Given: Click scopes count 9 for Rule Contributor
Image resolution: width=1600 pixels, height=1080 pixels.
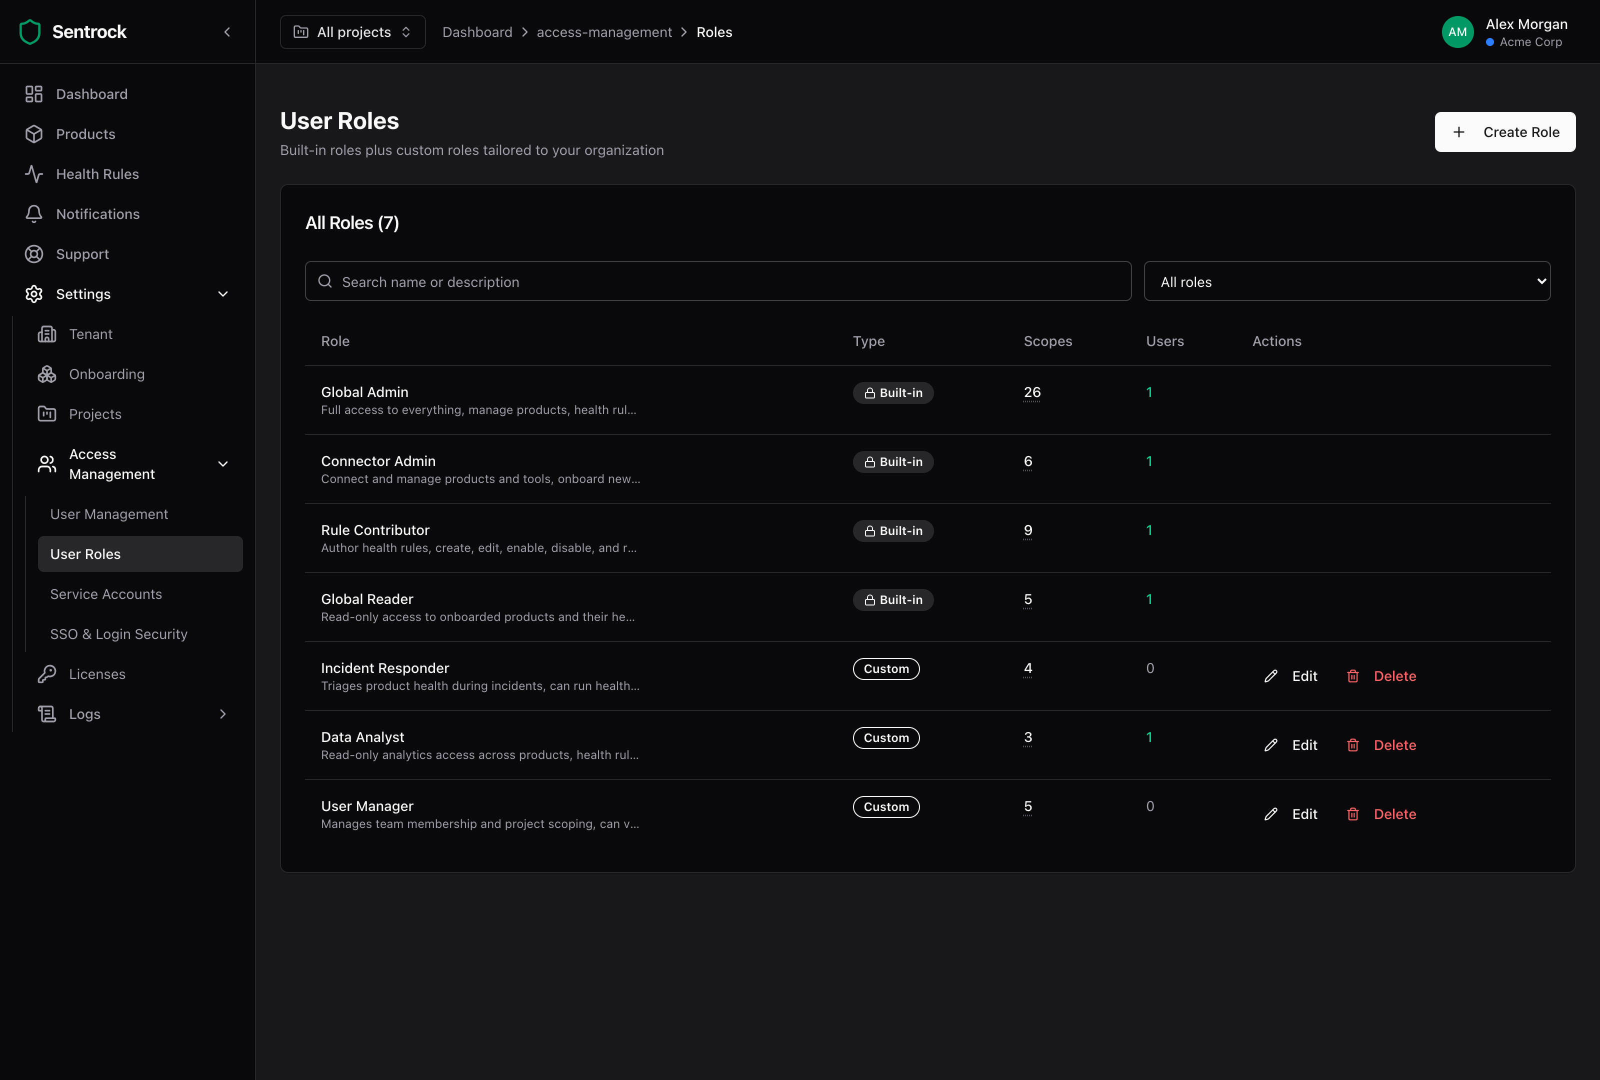Looking at the screenshot, I should (x=1028, y=530).
